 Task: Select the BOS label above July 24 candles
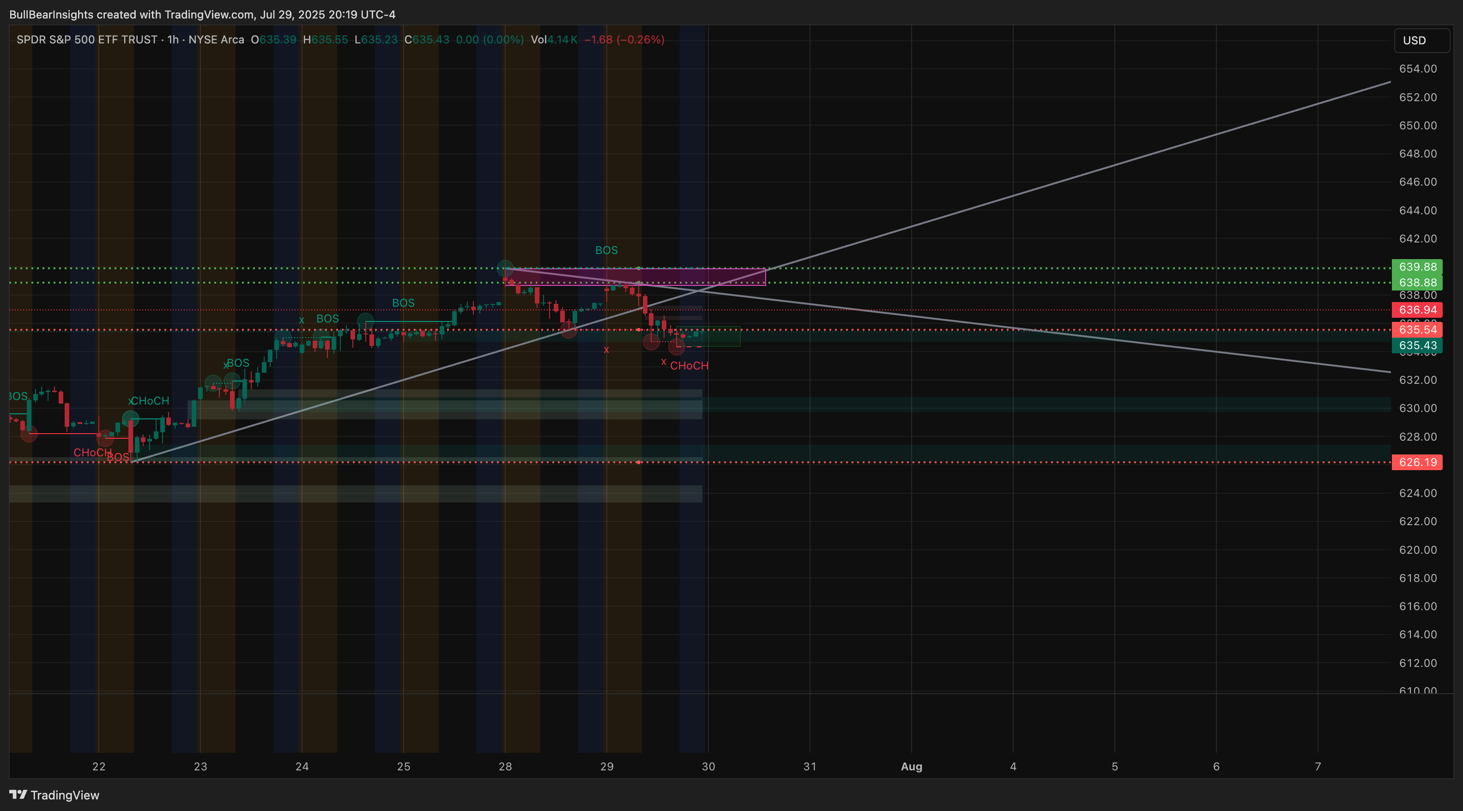point(328,319)
